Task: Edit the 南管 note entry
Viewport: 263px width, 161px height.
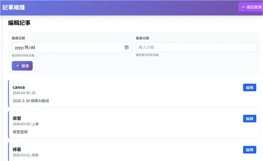Action: pos(249,119)
